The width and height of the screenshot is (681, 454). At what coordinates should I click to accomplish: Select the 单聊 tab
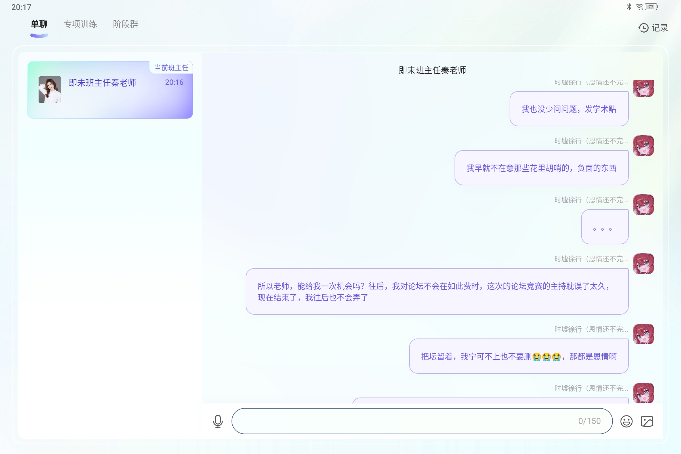click(39, 24)
